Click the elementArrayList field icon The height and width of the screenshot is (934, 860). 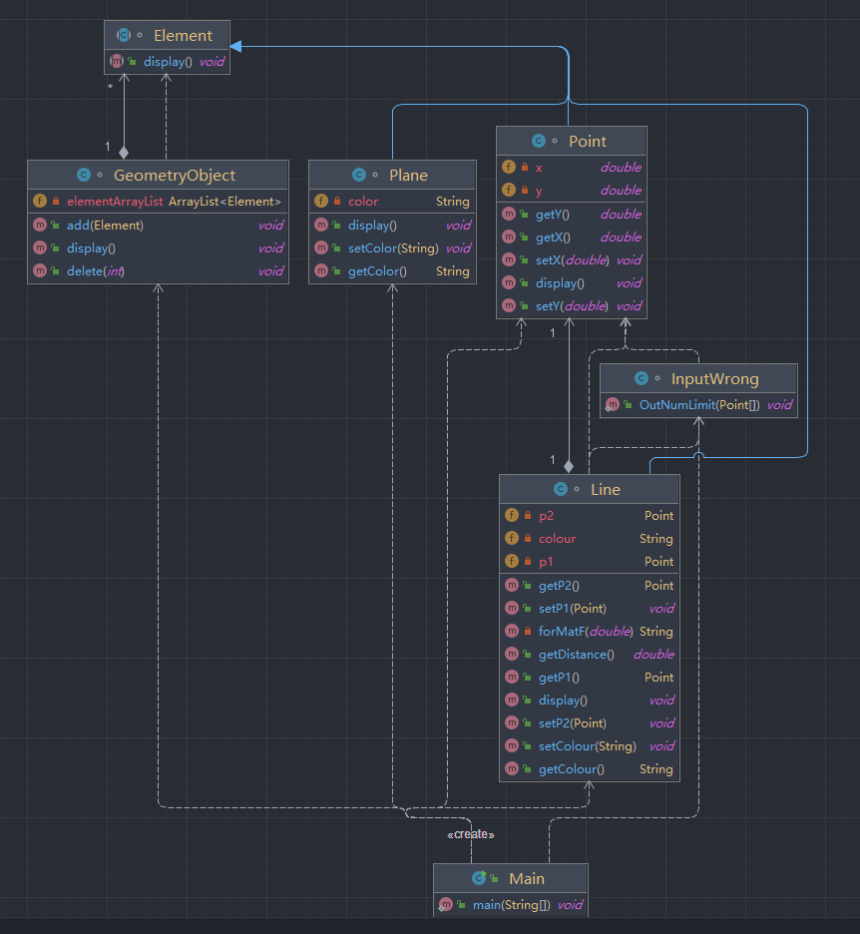coord(40,201)
